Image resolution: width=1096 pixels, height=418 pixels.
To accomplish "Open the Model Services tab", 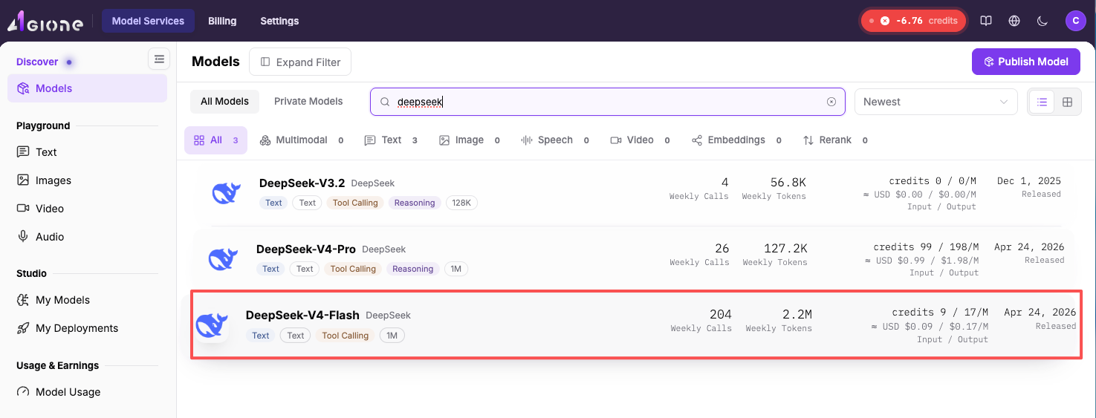I will pos(148,21).
